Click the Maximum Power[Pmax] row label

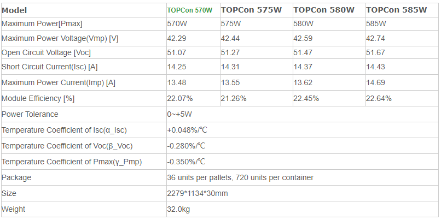tap(42, 24)
